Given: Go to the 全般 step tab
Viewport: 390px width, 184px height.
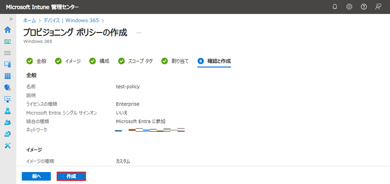Looking at the screenshot, I should (x=36, y=61).
